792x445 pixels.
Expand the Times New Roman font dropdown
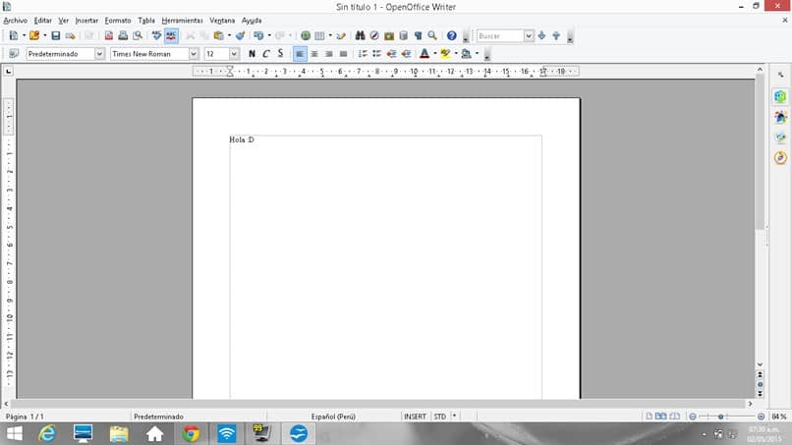click(x=194, y=54)
